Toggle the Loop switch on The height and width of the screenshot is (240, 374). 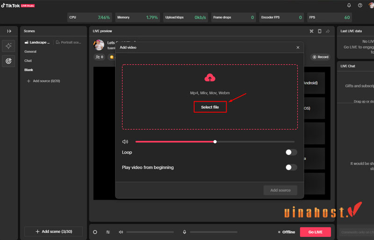click(291, 152)
